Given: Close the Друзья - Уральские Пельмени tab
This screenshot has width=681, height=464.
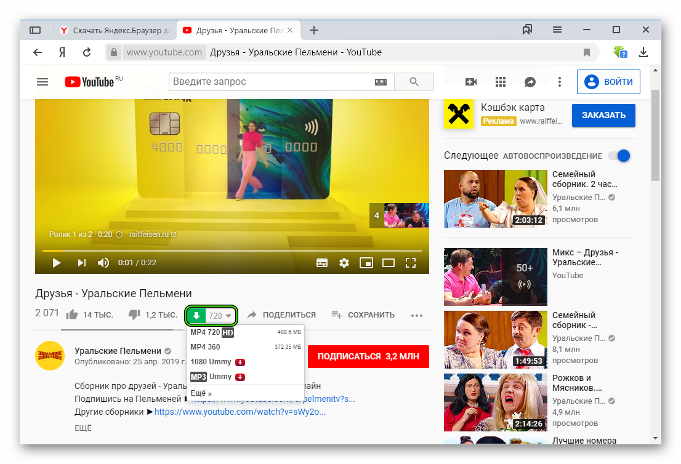Looking at the screenshot, I should pyautogui.click(x=290, y=30).
